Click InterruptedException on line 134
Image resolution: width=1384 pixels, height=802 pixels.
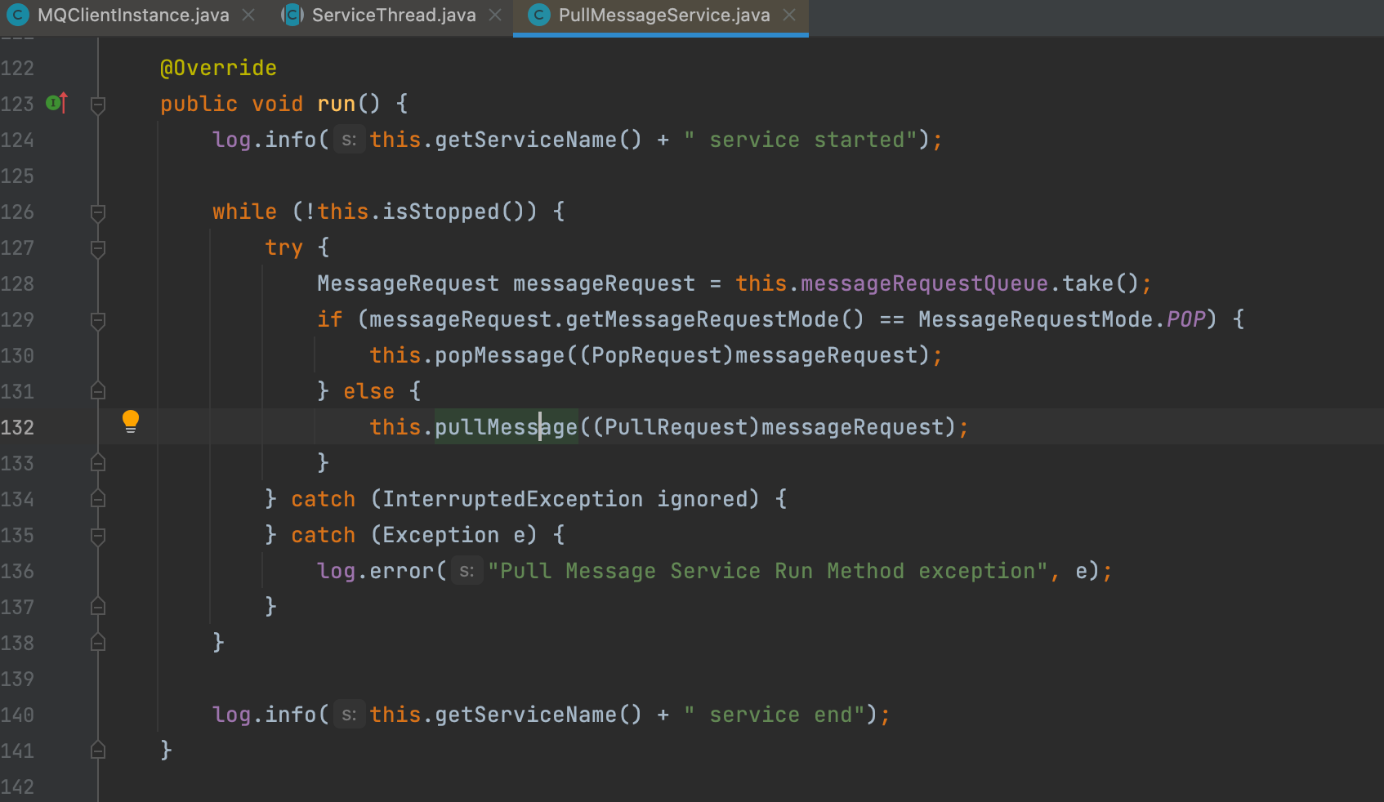click(x=513, y=499)
